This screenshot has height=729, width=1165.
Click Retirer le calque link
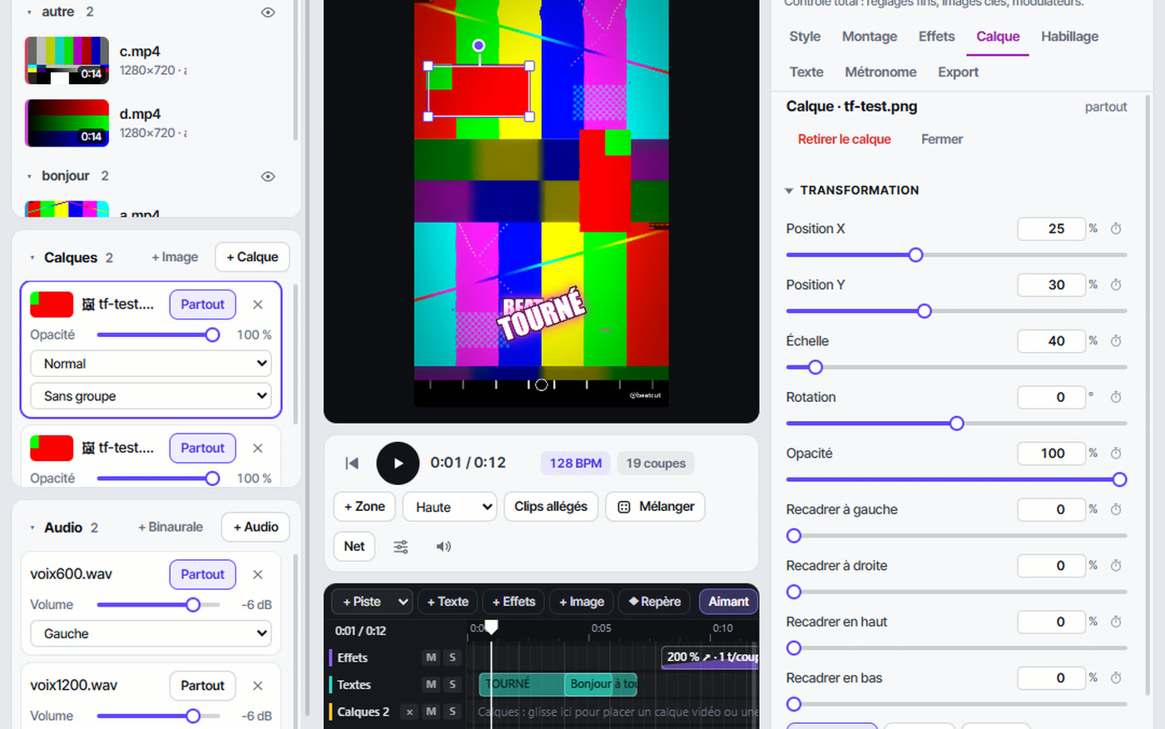coord(845,140)
